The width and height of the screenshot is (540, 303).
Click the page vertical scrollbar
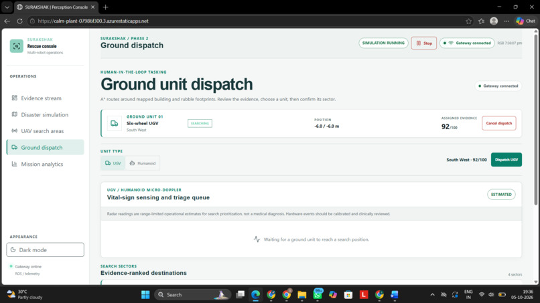tap(535, 120)
